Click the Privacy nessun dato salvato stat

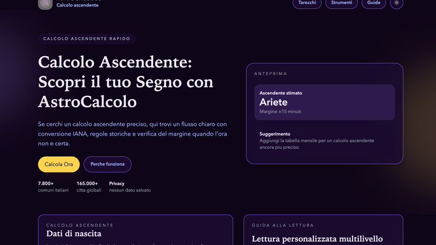tap(130, 187)
